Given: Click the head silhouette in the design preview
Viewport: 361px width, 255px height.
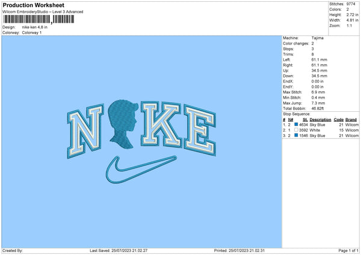Looking at the screenshot, I should point(123,124).
